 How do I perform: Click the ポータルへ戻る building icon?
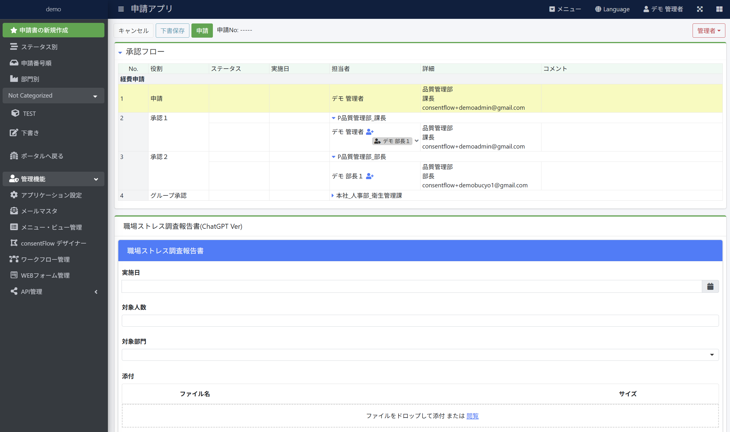[14, 156]
